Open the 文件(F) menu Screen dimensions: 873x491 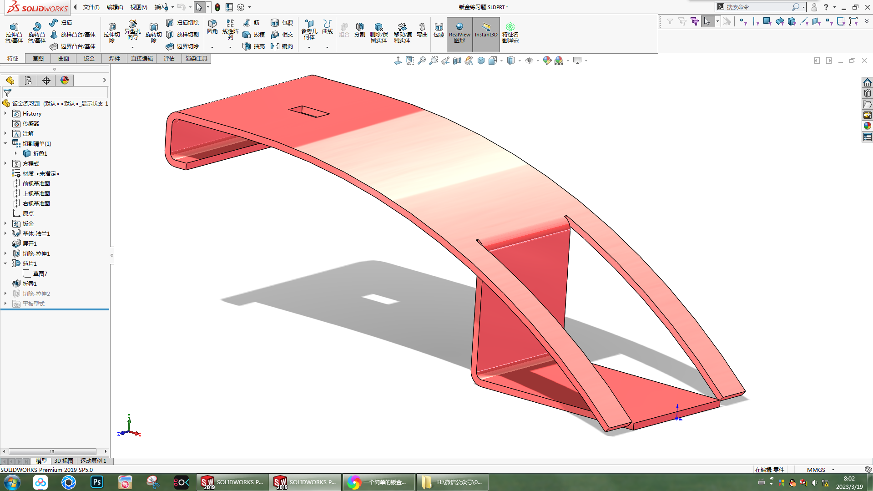(x=91, y=7)
